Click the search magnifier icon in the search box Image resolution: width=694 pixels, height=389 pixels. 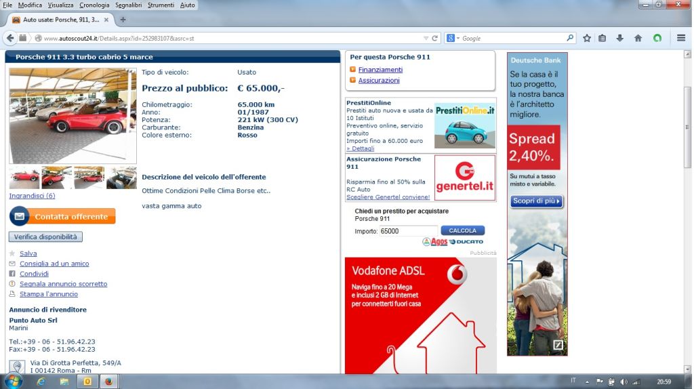(x=570, y=38)
